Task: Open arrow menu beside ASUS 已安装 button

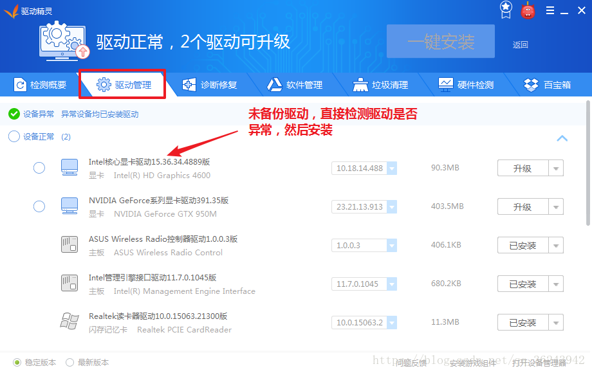Action: pyautogui.click(x=556, y=245)
